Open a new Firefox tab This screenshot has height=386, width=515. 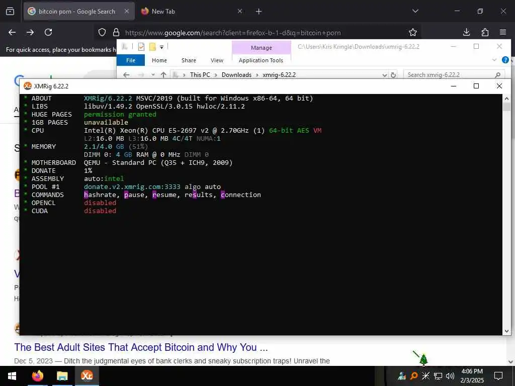pyautogui.click(x=259, y=12)
